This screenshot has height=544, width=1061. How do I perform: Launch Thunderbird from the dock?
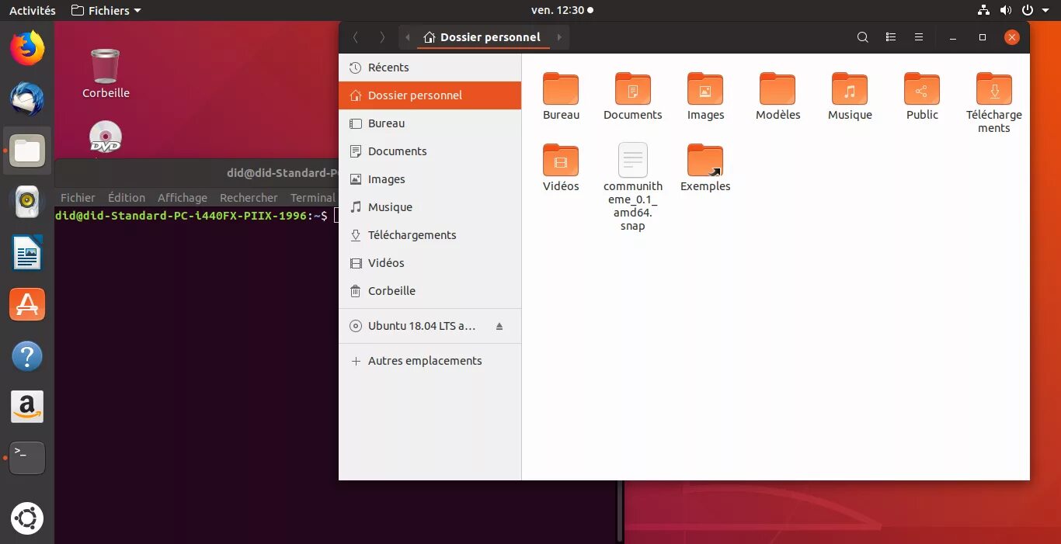point(27,99)
